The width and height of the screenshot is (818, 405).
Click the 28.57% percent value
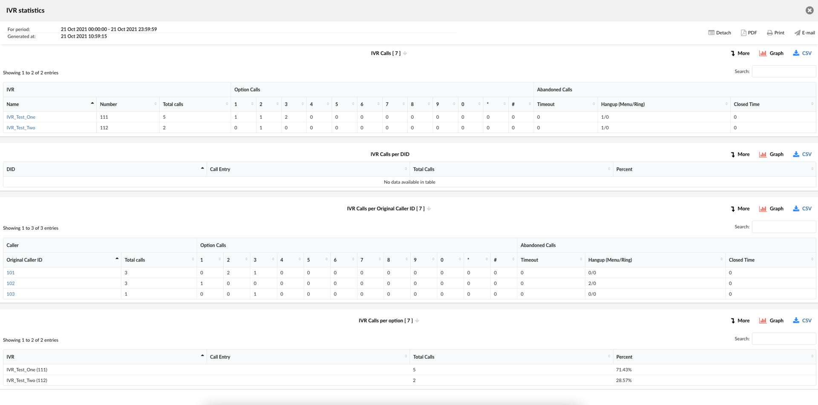(624, 381)
